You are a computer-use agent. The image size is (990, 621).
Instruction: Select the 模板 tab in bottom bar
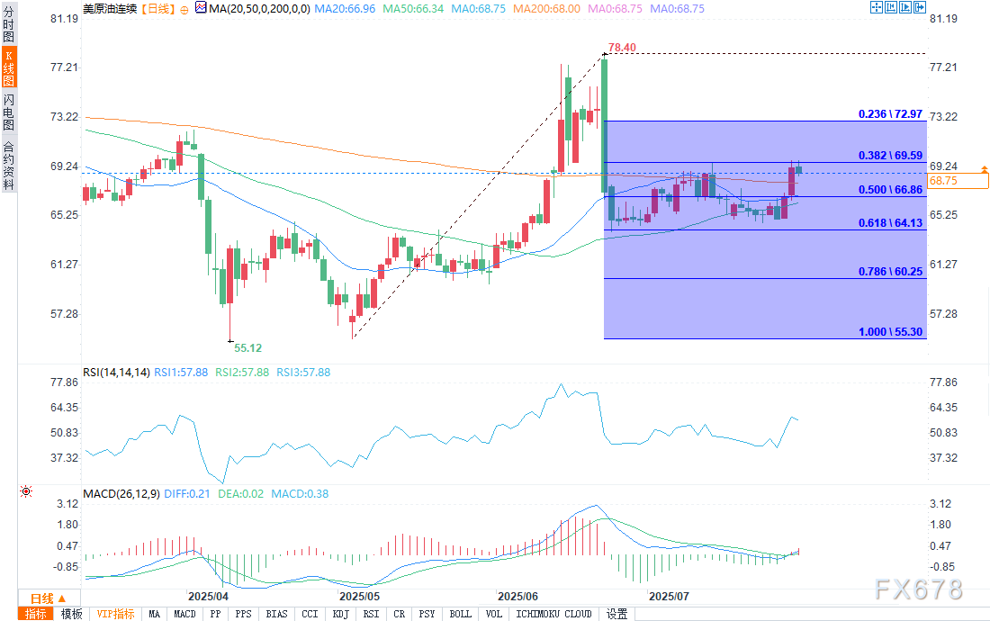click(x=71, y=614)
